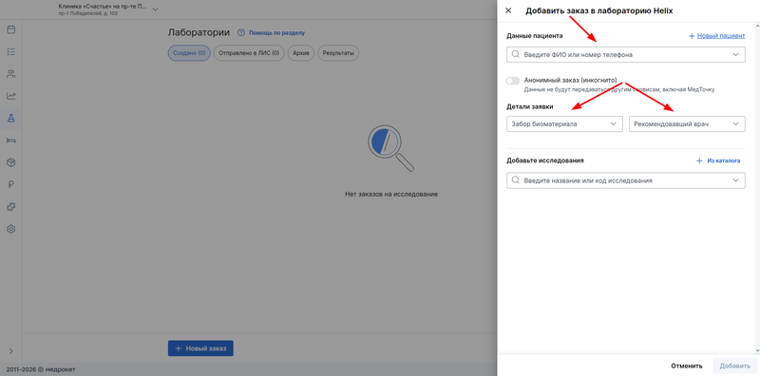
Task: Open the Помощь по разделу link
Action: coord(276,33)
